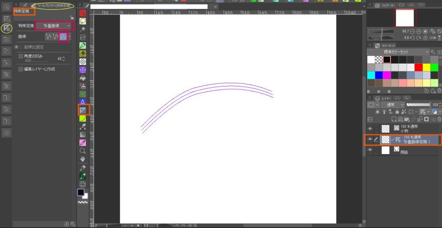Toggle transparent color swatch below main colors
Screen dimensions: 442x228
click(x=82, y=202)
